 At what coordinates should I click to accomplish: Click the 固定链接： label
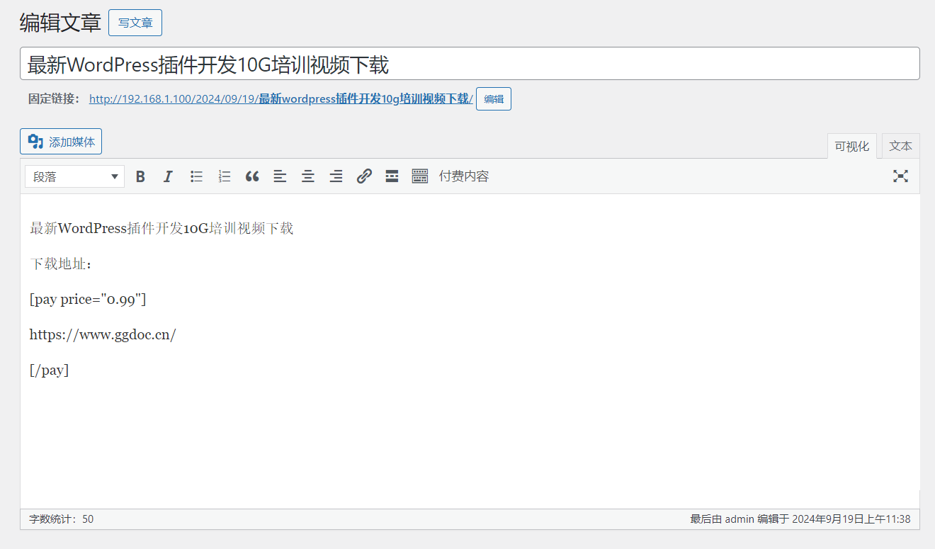point(55,99)
